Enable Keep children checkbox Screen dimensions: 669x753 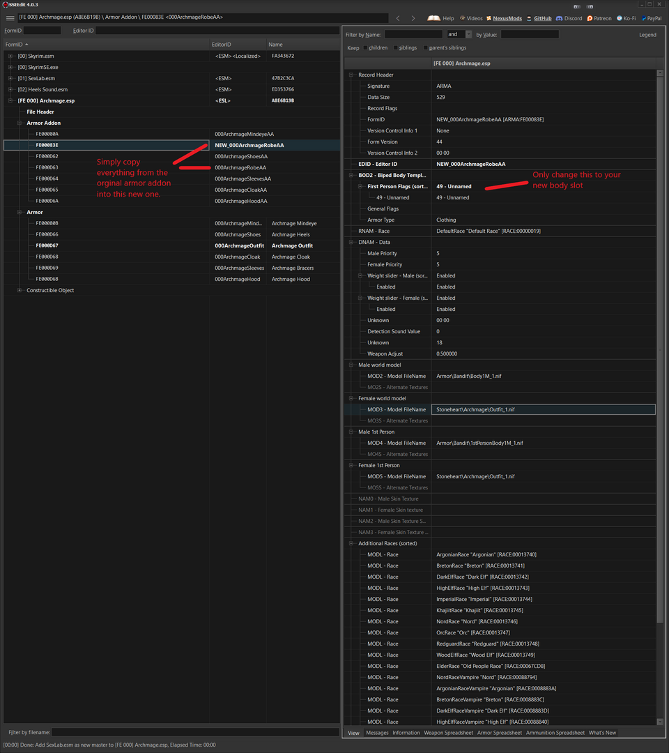point(365,47)
